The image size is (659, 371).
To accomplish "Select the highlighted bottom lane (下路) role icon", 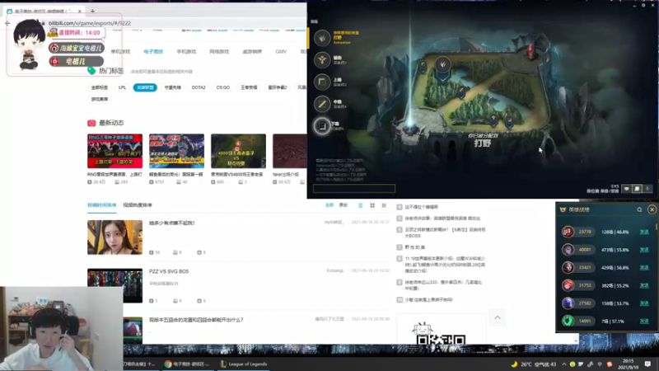I will pos(322,126).
